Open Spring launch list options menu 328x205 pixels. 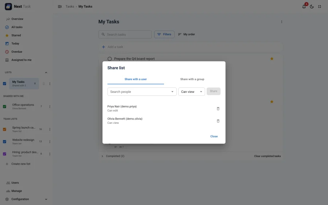[50, 129]
